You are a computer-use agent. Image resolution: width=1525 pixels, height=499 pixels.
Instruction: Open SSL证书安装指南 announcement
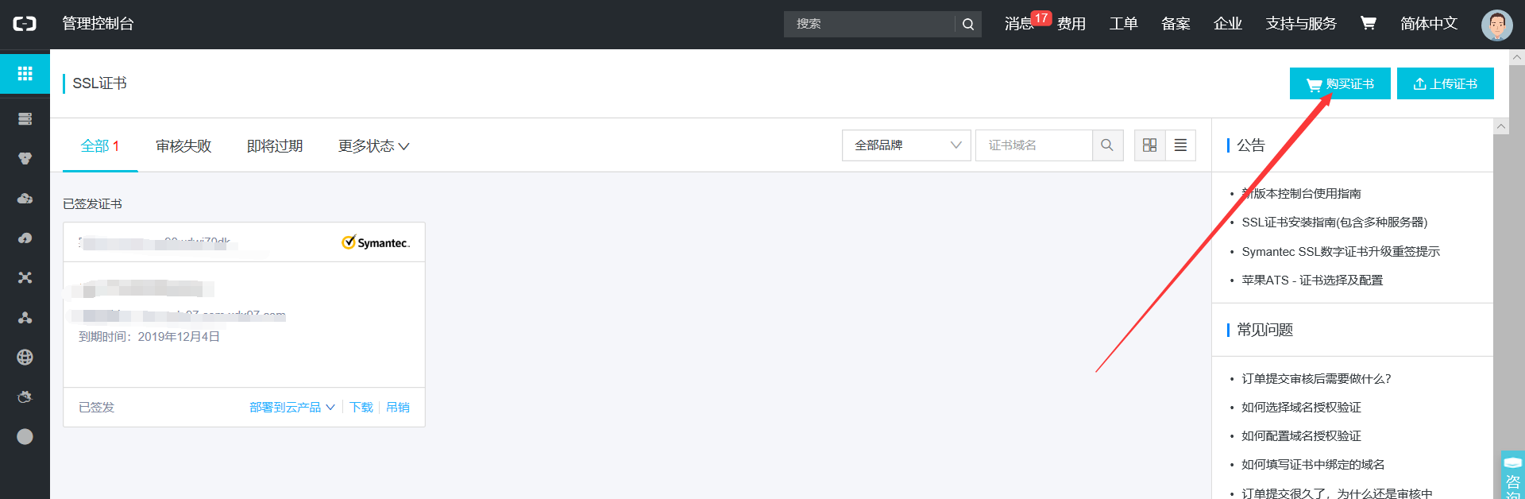tap(1334, 222)
